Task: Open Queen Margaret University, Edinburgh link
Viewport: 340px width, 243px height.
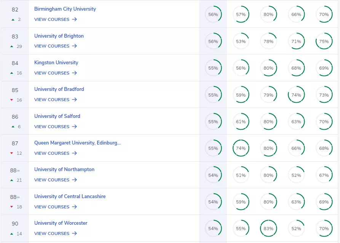Action: click(x=77, y=143)
